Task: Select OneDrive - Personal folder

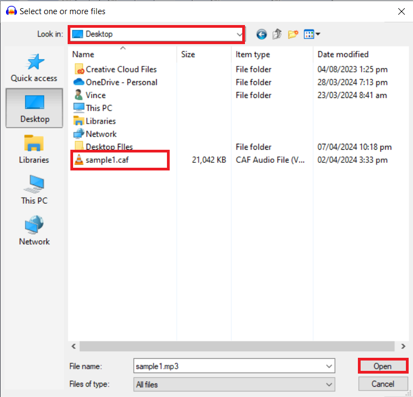Action: (x=115, y=82)
